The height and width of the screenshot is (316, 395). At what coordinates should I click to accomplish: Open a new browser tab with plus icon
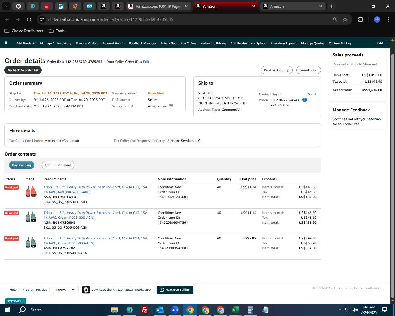click(x=332, y=6)
